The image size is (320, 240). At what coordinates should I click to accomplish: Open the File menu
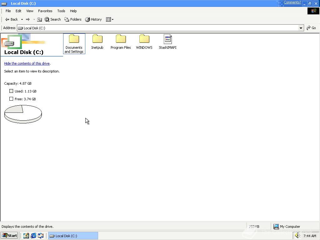pos(8,11)
